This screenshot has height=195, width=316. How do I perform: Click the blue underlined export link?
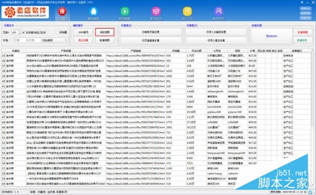pos(271,36)
